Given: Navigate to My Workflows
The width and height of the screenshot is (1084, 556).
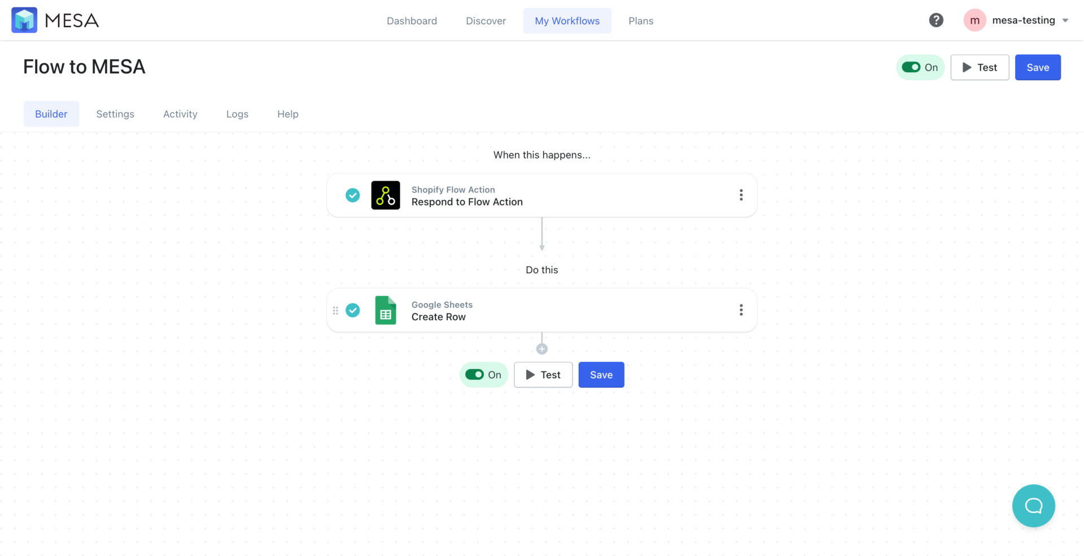Looking at the screenshot, I should pyautogui.click(x=567, y=20).
